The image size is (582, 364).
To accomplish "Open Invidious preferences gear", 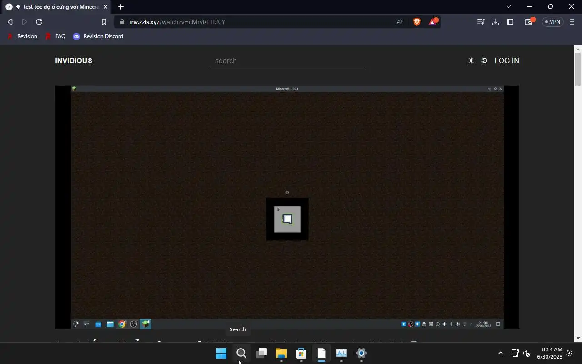I will (484, 61).
